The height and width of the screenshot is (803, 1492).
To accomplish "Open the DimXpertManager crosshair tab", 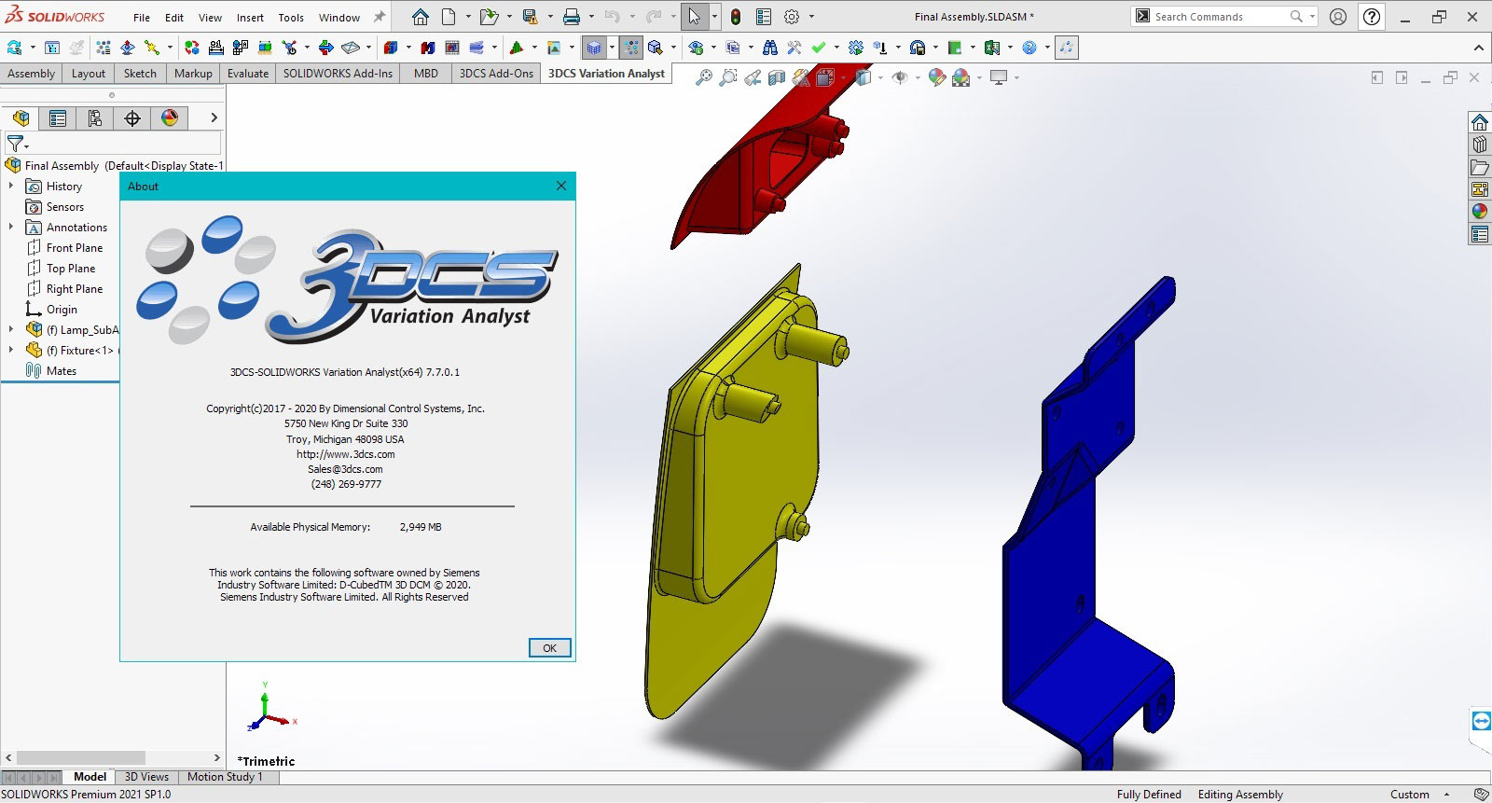I will click(132, 118).
